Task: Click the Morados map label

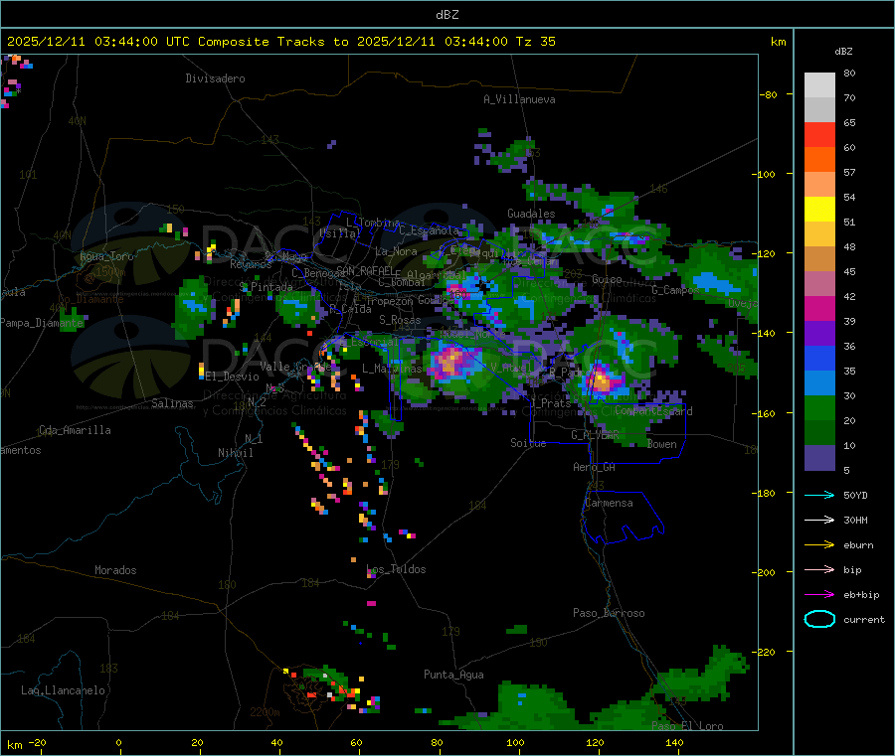Action: tap(115, 570)
